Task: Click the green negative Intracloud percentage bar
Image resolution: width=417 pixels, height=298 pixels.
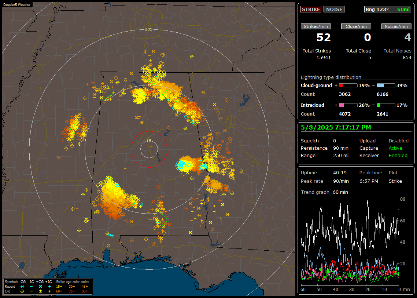Action: coord(386,105)
